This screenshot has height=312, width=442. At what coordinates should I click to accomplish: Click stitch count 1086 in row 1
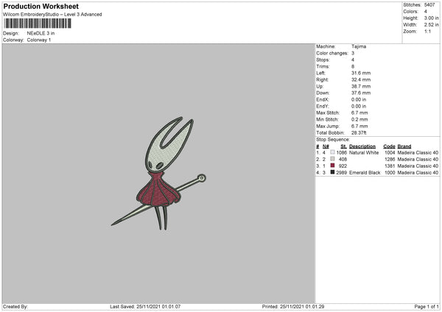pos(341,152)
